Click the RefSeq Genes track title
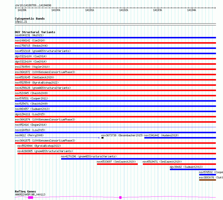 click(26, 191)
